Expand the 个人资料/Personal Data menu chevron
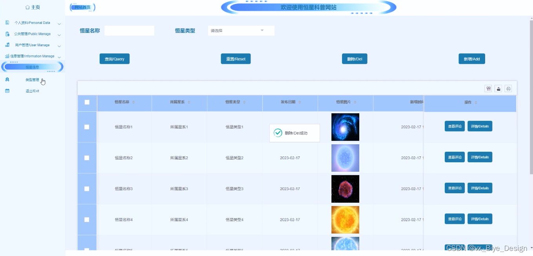 (59, 24)
